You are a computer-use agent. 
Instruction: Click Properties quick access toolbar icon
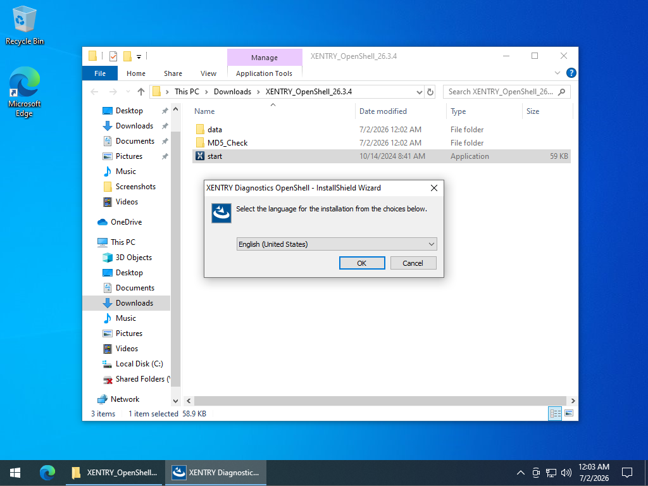tap(113, 56)
